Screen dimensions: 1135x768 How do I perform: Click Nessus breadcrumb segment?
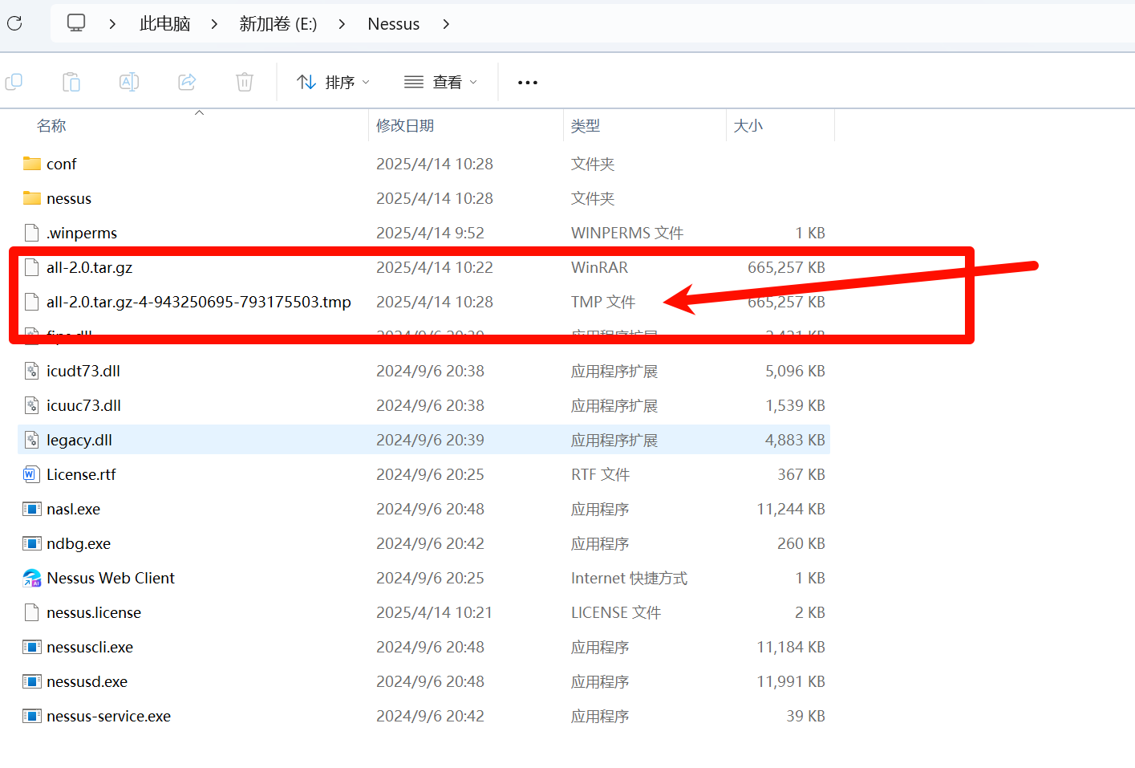(x=394, y=24)
